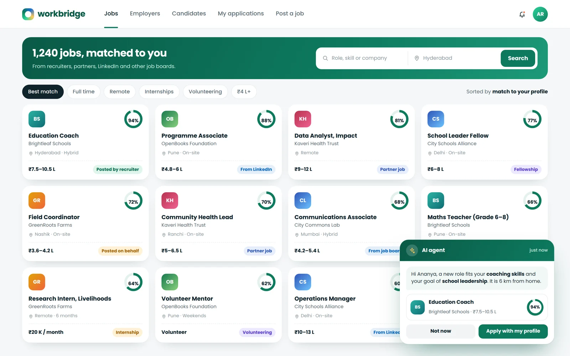Toggle the Internships filter chip
This screenshot has height=356, width=570.
159,91
